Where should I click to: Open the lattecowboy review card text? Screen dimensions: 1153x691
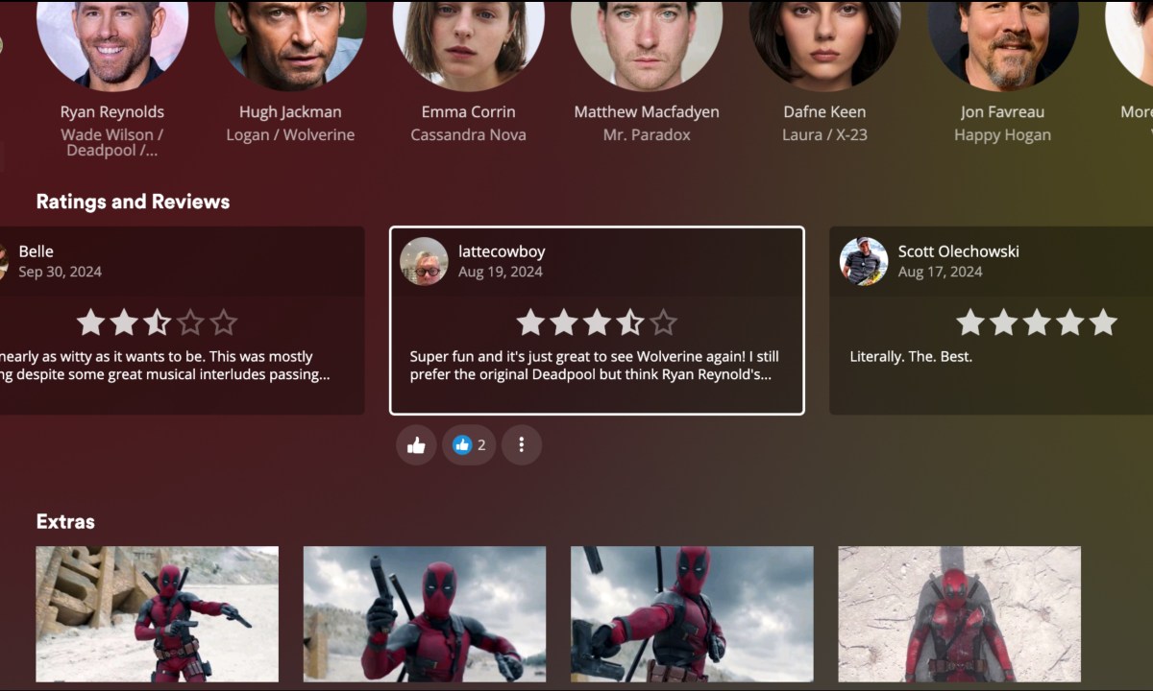point(595,366)
